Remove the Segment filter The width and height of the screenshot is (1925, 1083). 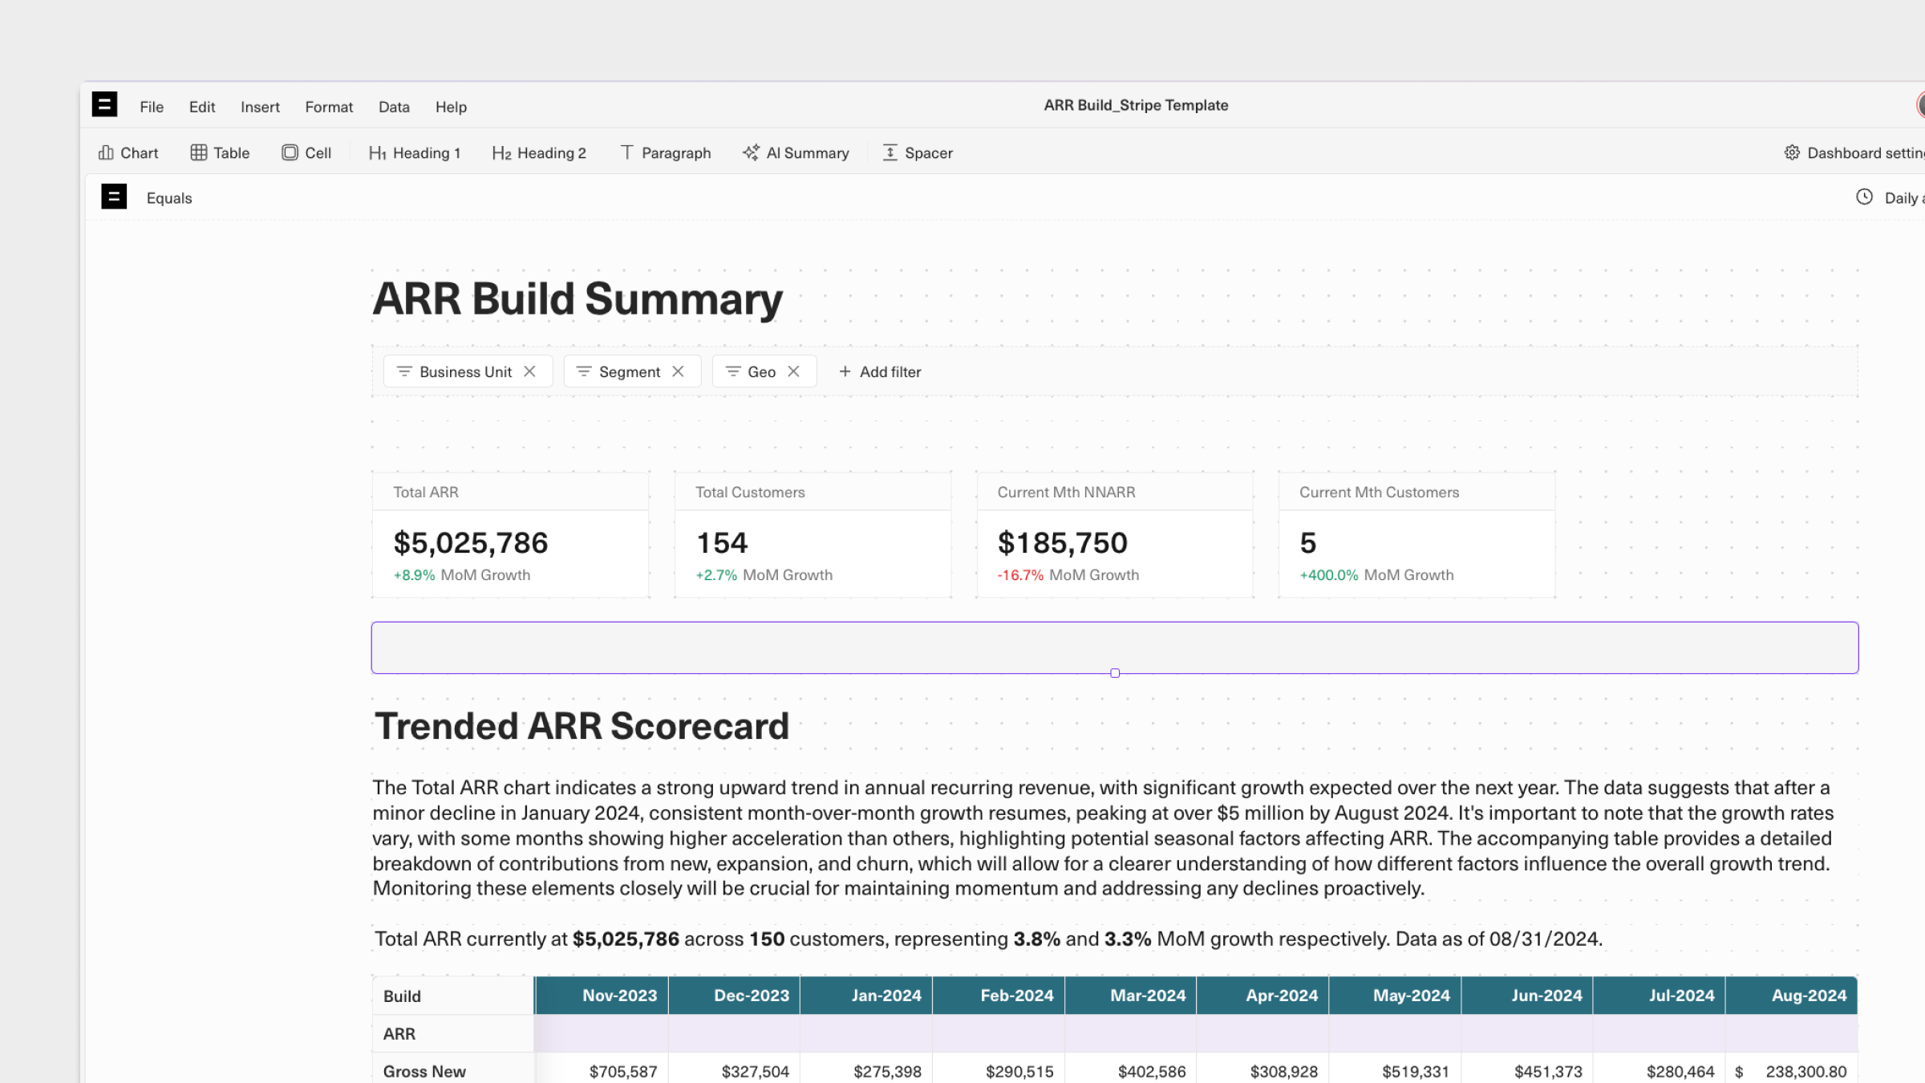coord(678,371)
